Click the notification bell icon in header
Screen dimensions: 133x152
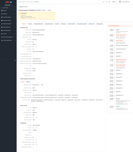[x=106, y=2]
